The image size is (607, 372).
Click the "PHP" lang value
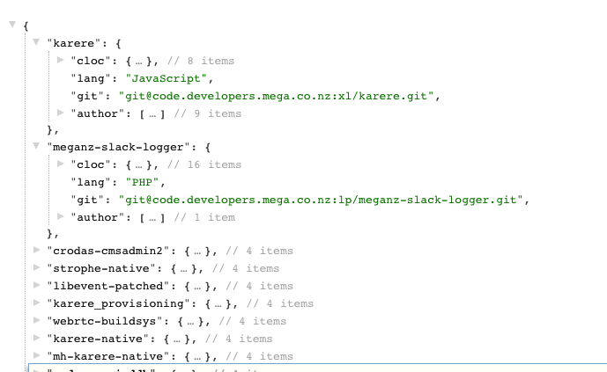pyautogui.click(x=143, y=182)
